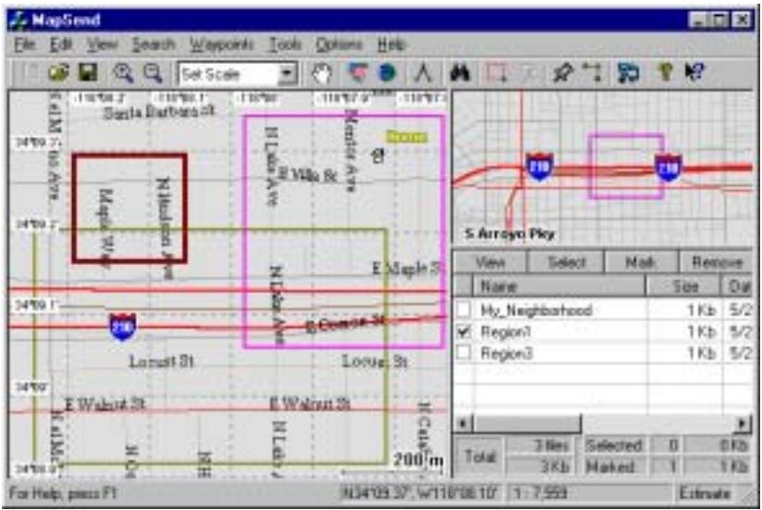This screenshot has height=510, width=762.
Task: Click the 'E Maple St' map label
Action: pyautogui.click(x=406, y=268)
